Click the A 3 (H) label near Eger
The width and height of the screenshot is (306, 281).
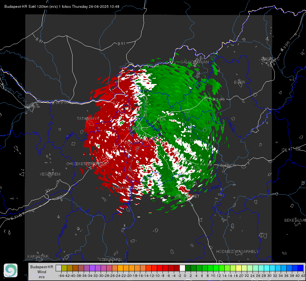click(x=218, y=100)
